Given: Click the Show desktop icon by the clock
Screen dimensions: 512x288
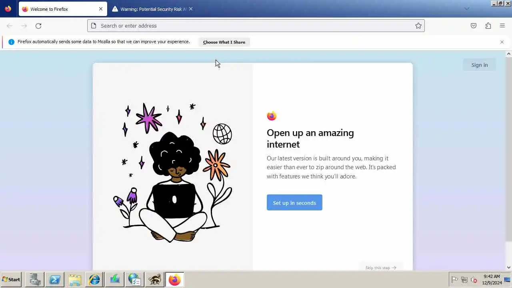Looking at the screenshot, I should (x=508, y=280).
